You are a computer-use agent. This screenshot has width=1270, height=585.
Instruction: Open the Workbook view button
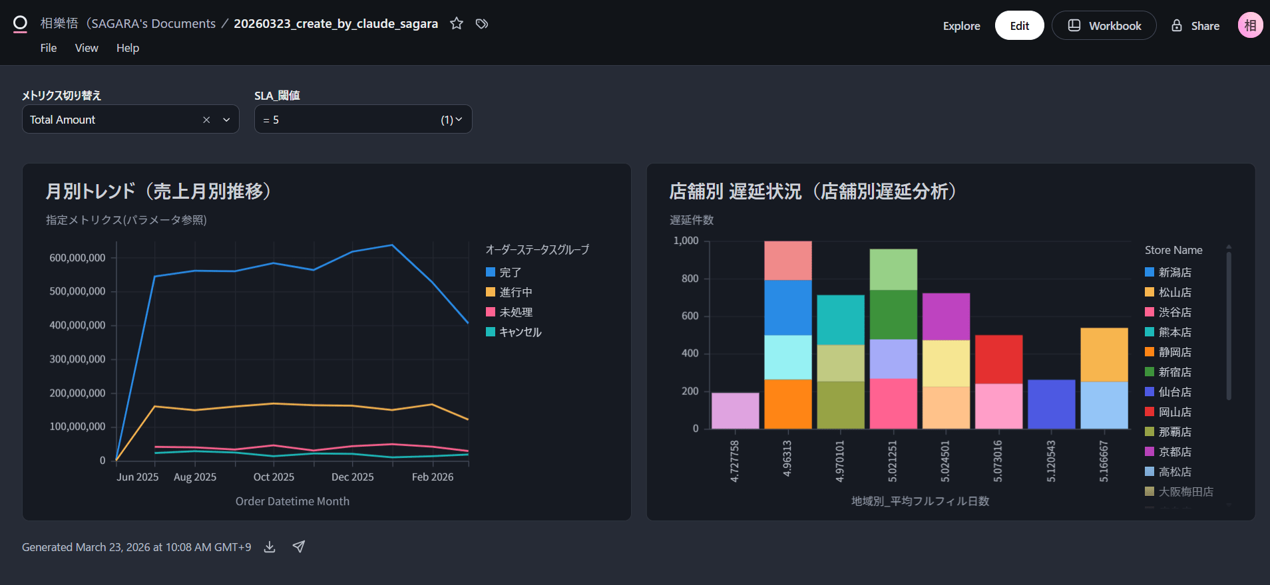[x=1104, y=26]
